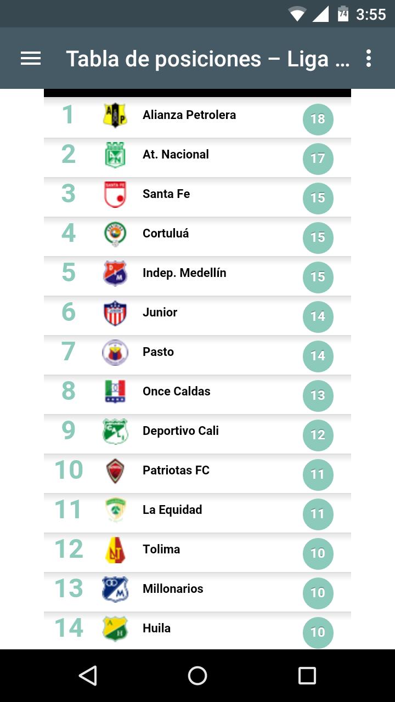Tap the Huila team name
The image size is (395, 702).
[x=156, y=629]
